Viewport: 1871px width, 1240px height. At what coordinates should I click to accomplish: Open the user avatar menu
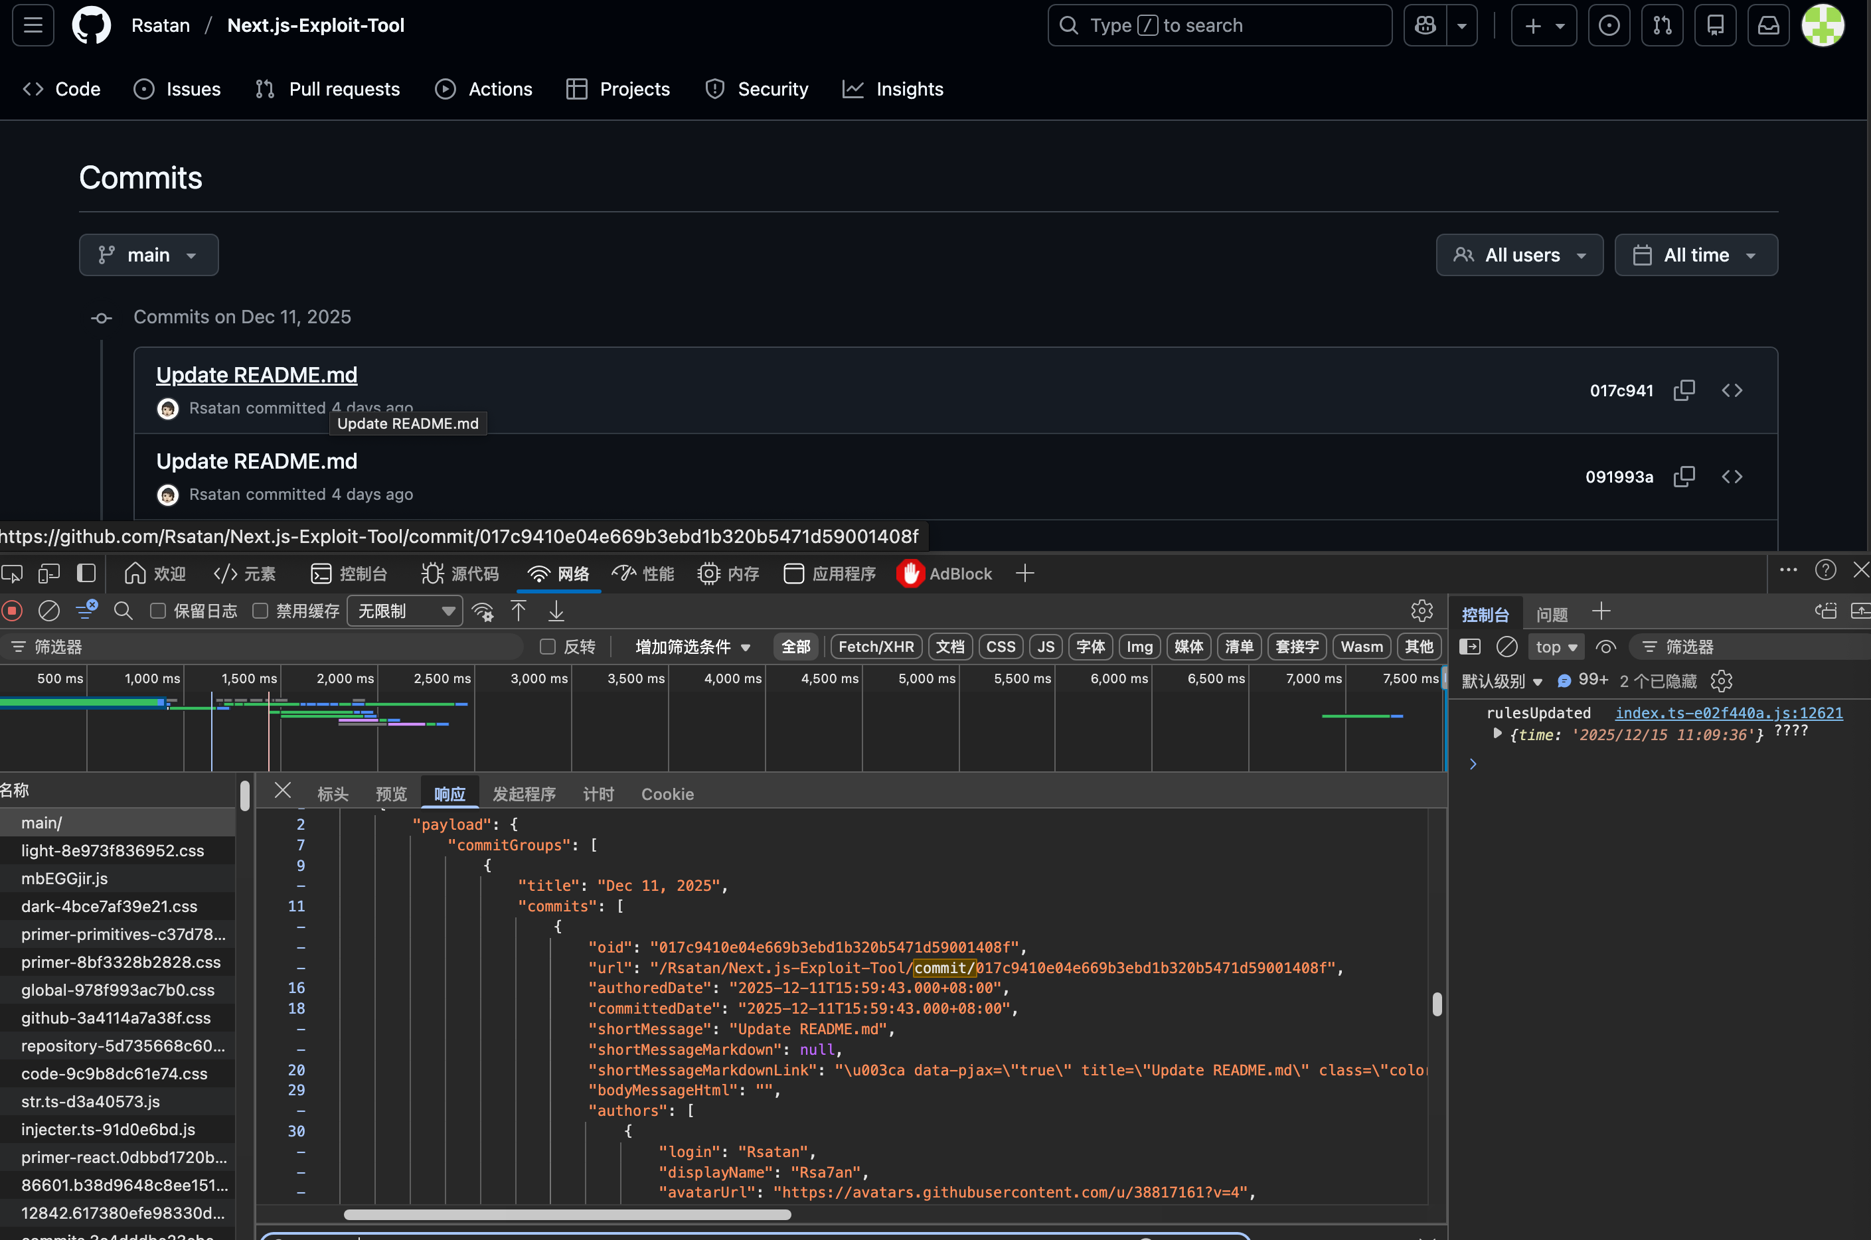(x=1823, y=25)
